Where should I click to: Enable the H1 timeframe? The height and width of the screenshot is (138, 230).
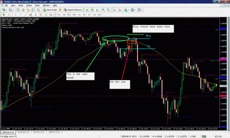coord(79,15)
